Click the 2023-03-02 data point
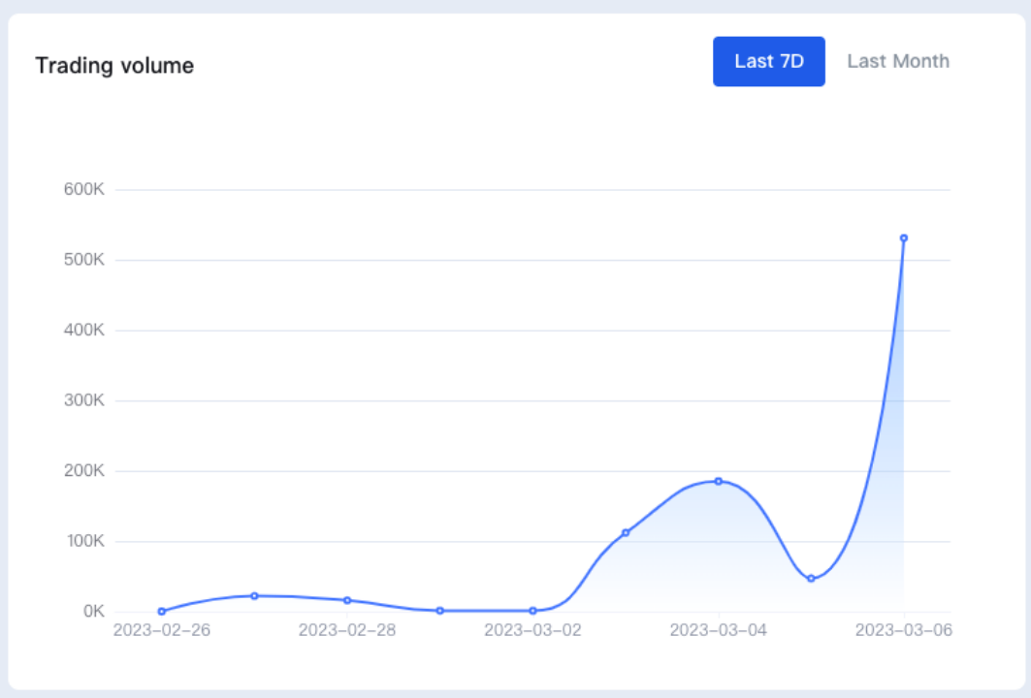The image size is (1031, 698). pos(532,611)
